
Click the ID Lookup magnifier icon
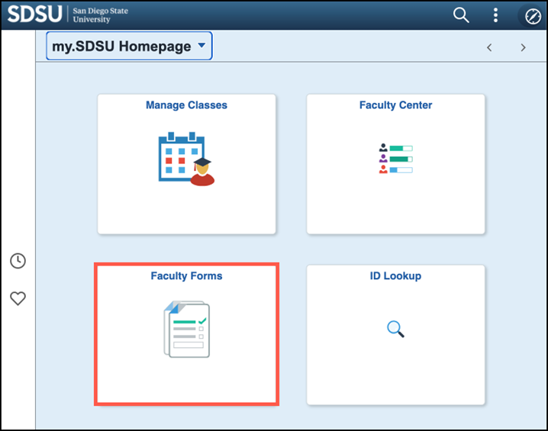(395, 329)
